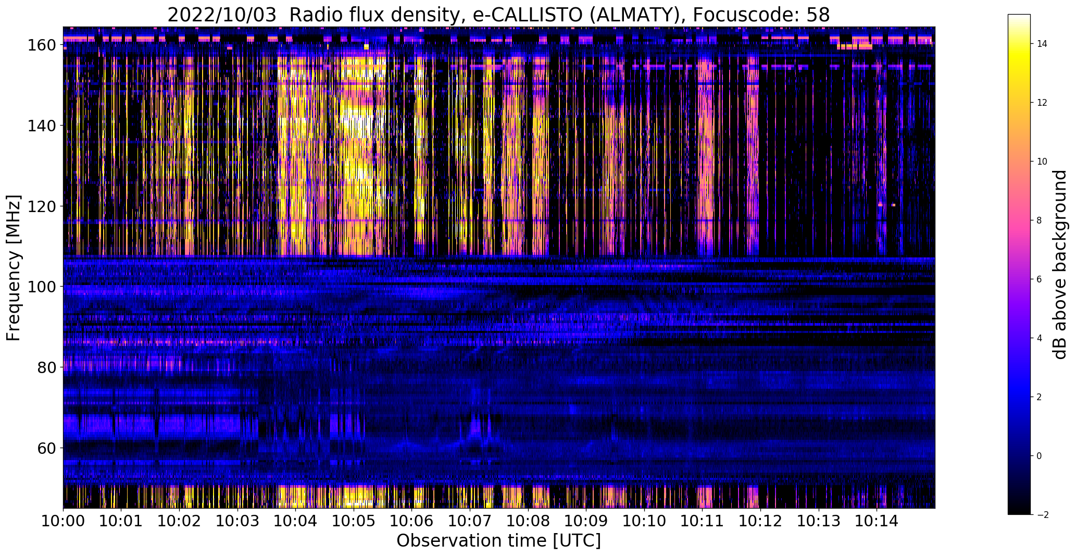The height and width of the screenshot is (556, 1076).
Task: Click the '10:01' time axis label
Action: tap(121, 520)
